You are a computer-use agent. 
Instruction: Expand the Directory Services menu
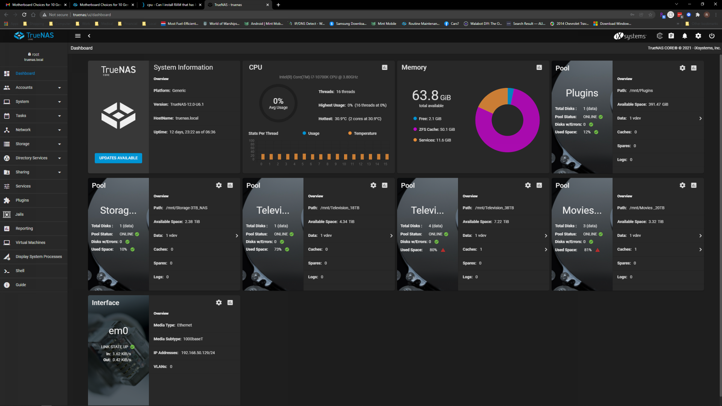(x=33, y=158)
